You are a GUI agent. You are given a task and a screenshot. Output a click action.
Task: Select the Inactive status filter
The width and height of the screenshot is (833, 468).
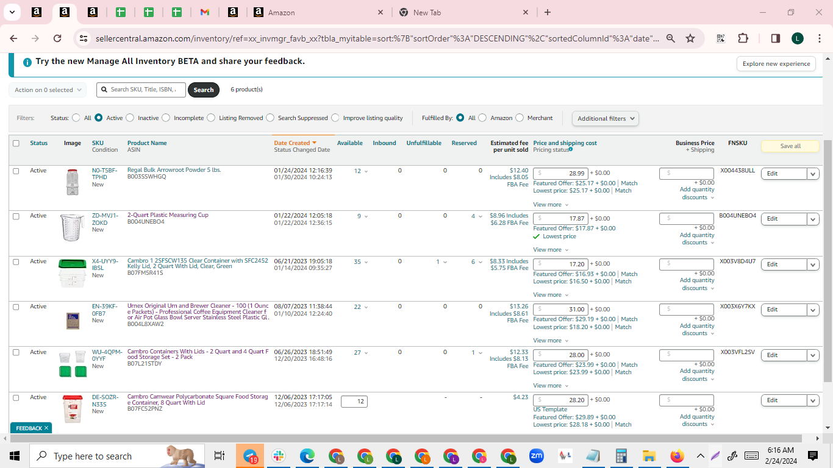[130, 118]
